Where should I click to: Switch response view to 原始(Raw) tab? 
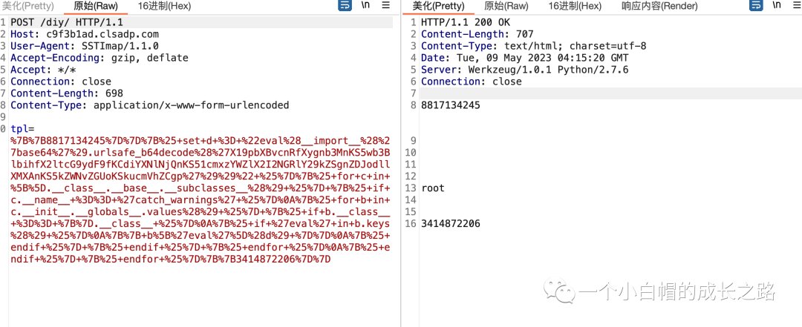pyautogui.click(x=506, y=6)
